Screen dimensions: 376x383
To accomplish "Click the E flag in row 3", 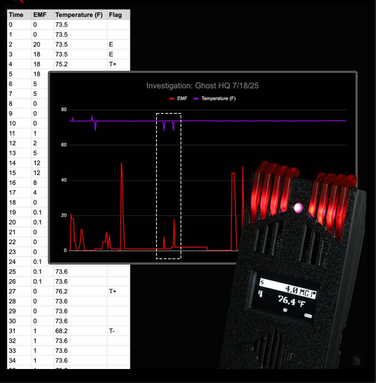I will [118, 54].
